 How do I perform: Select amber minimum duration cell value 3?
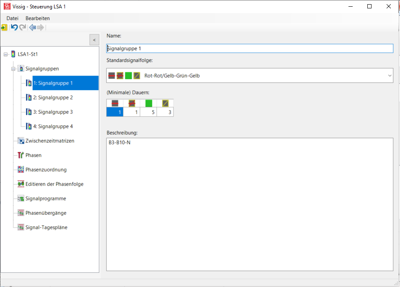pyautogui.click(x=165, y=112)
